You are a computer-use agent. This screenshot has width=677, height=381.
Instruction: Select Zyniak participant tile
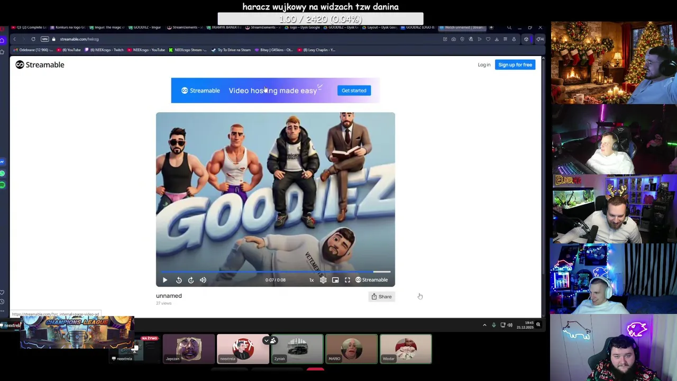click(x=297, y=349)
